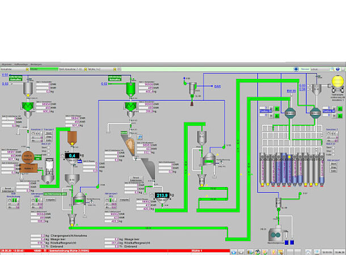Viewport: 346px width, 255px height.
Task: Click the magnifier search icon
Action: 332,69
